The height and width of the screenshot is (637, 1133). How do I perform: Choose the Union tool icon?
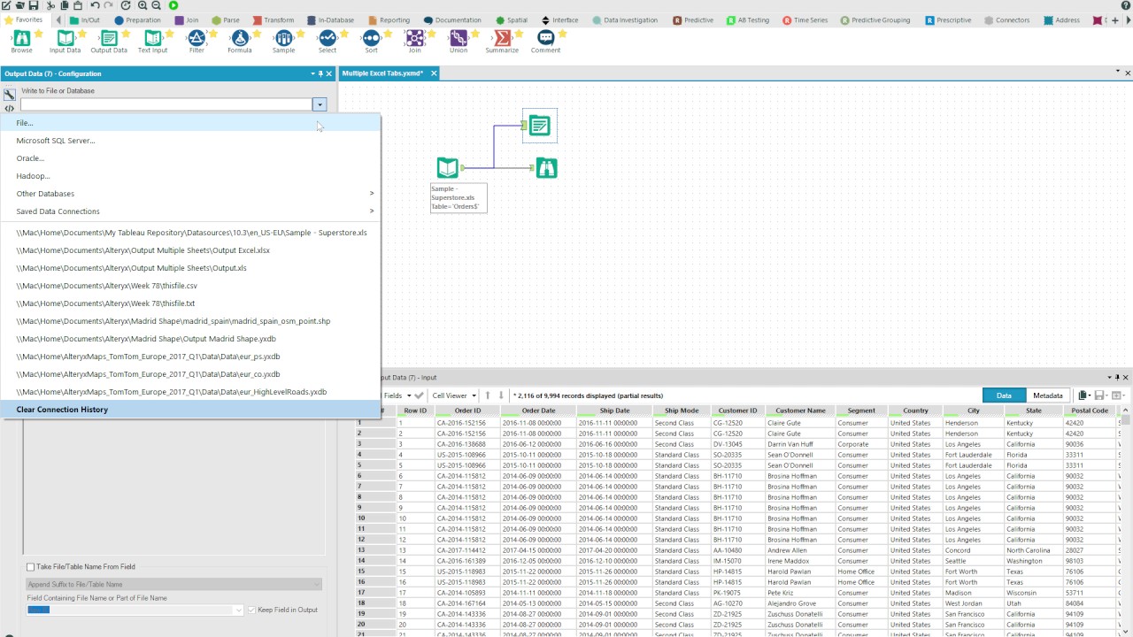click(459, 37)
